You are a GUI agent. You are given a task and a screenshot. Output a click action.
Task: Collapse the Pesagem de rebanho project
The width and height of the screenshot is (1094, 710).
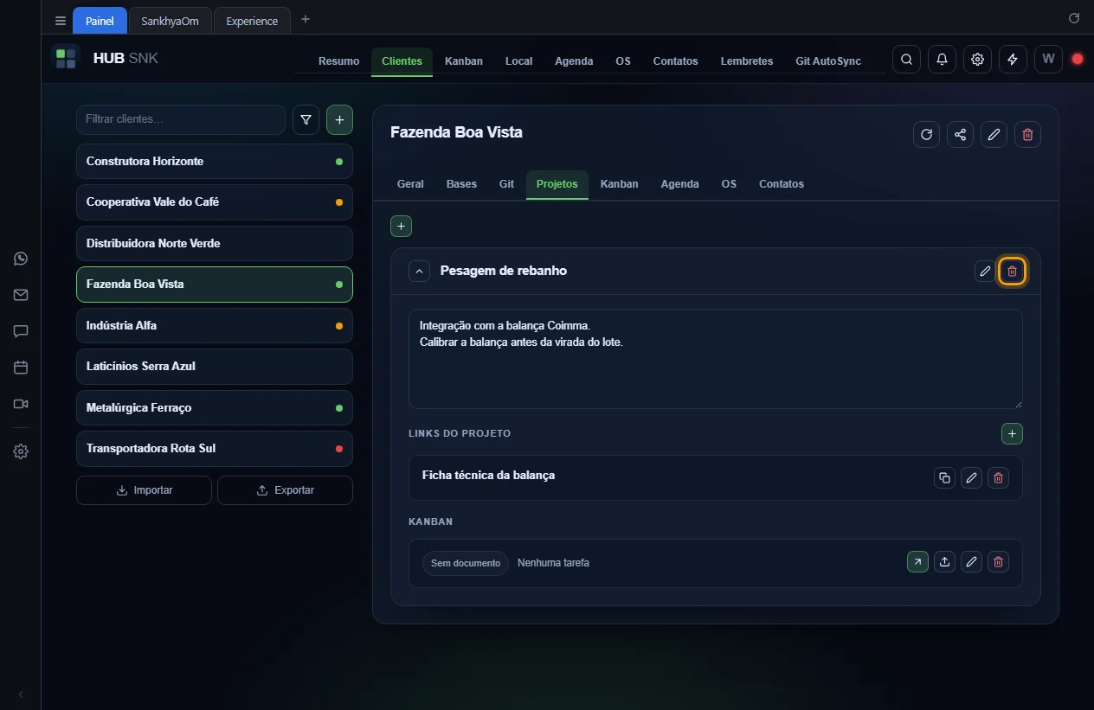(x=419, y=271)
